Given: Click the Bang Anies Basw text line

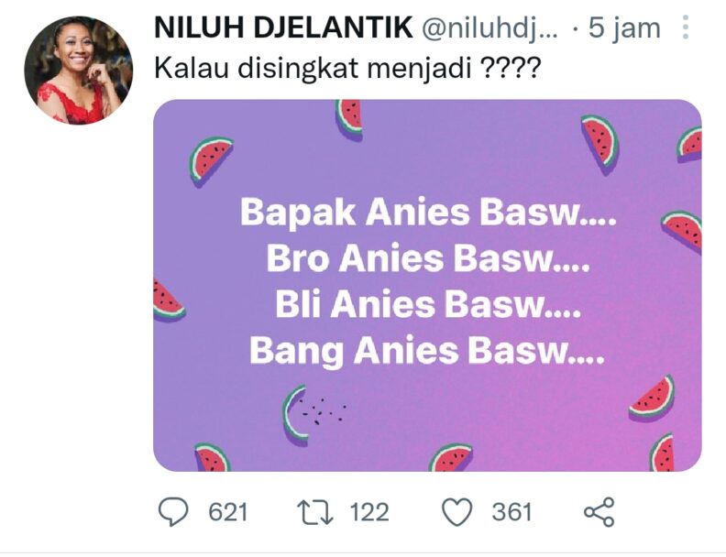Looking at the screenshot, I should coord(427,351).
